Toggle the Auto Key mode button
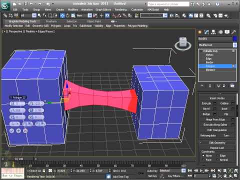240x180 pixels. tap(152, 171)
